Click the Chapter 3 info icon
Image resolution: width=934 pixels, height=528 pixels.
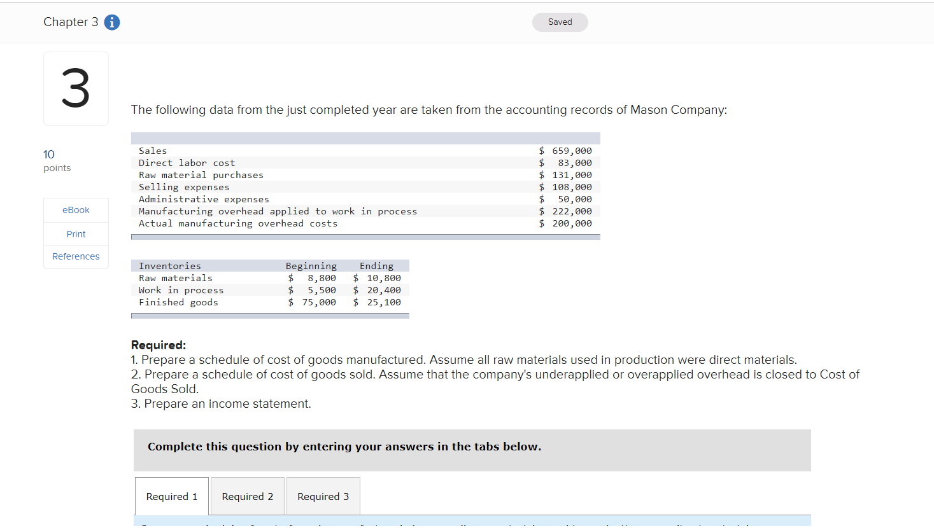112,22
